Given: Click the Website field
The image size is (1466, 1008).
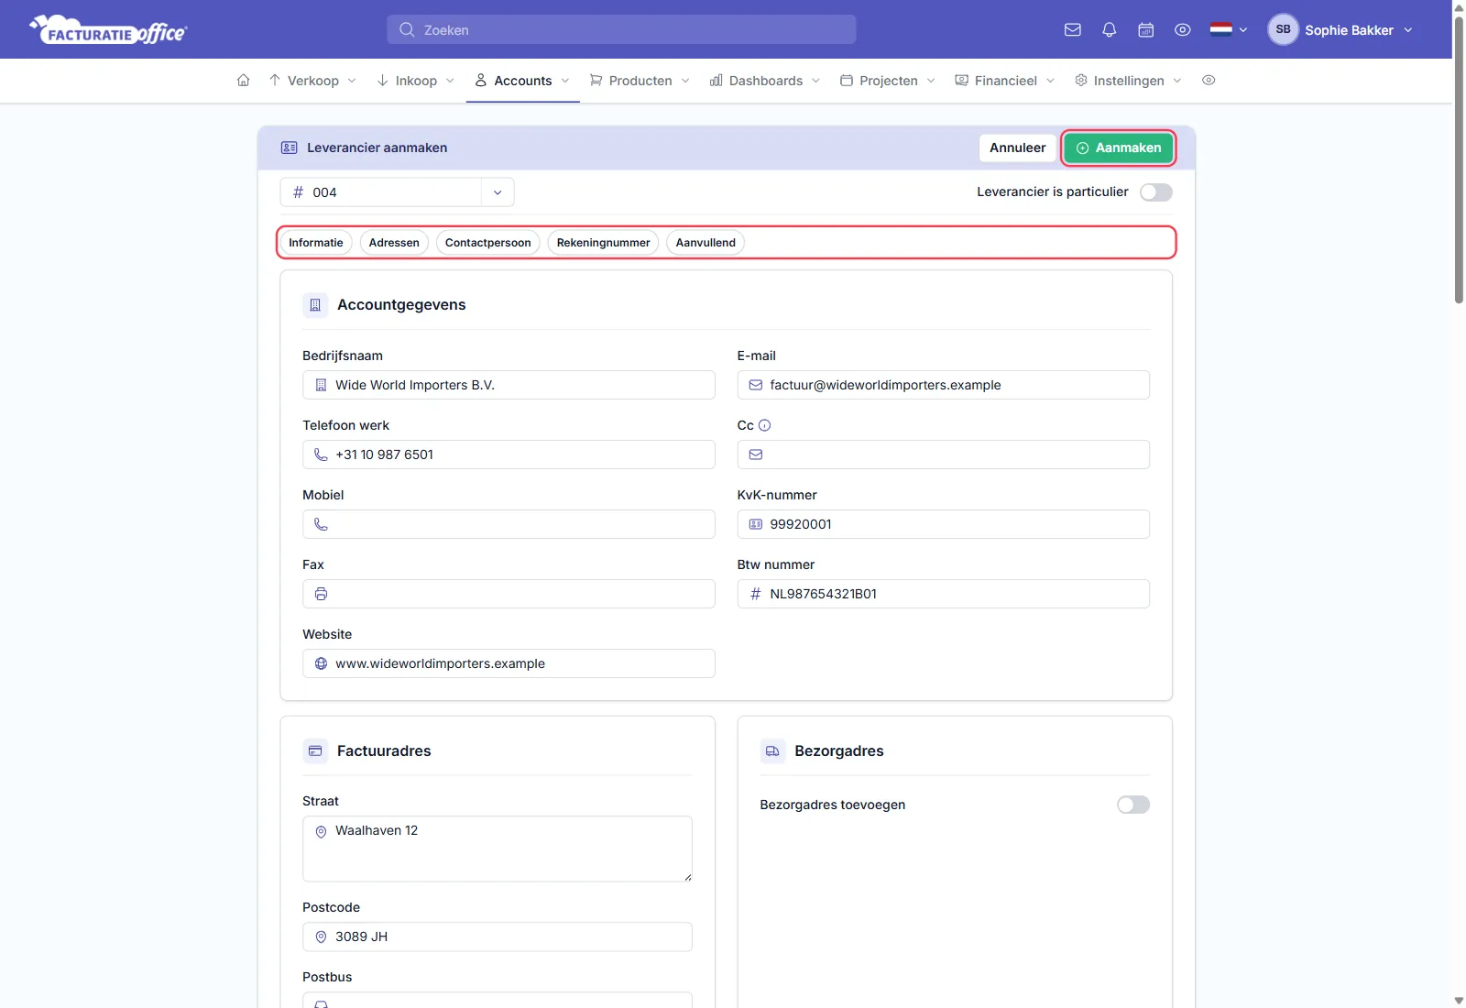Looking at the screenshot, I should [x=509, y=663].
